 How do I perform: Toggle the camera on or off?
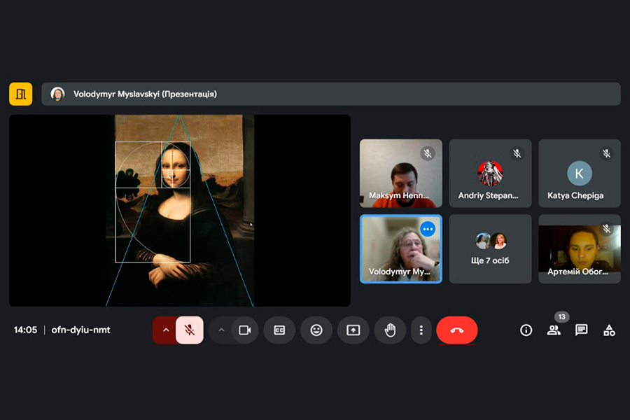click(x=245, y=330)
